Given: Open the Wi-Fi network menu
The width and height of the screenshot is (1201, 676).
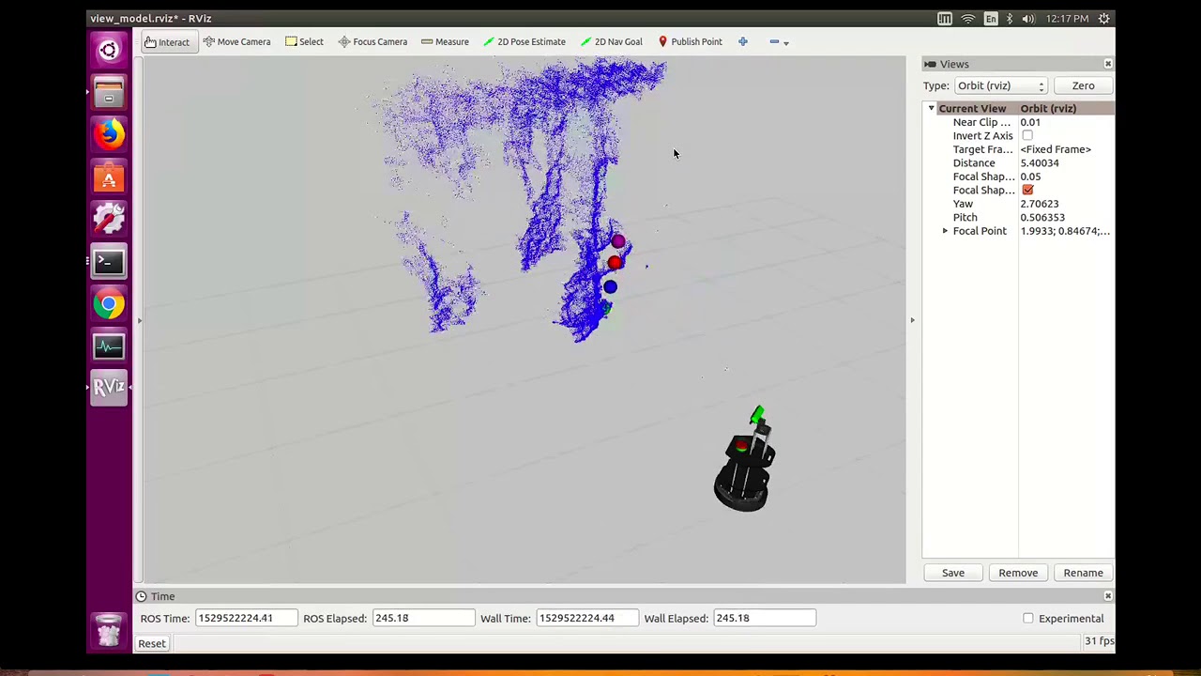Looking at the screenshot, I should coord(968,19).
